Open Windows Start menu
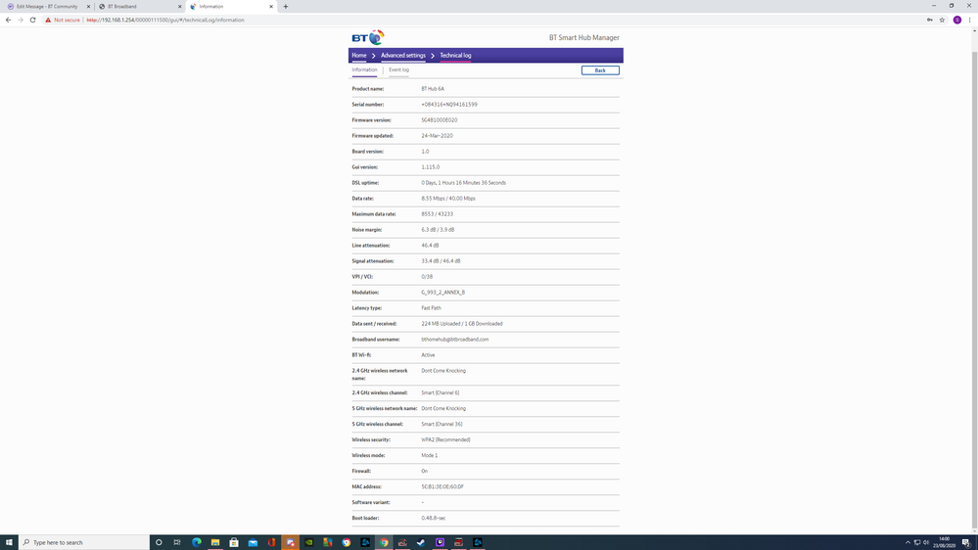978x550 pixels. coord(9,542)
